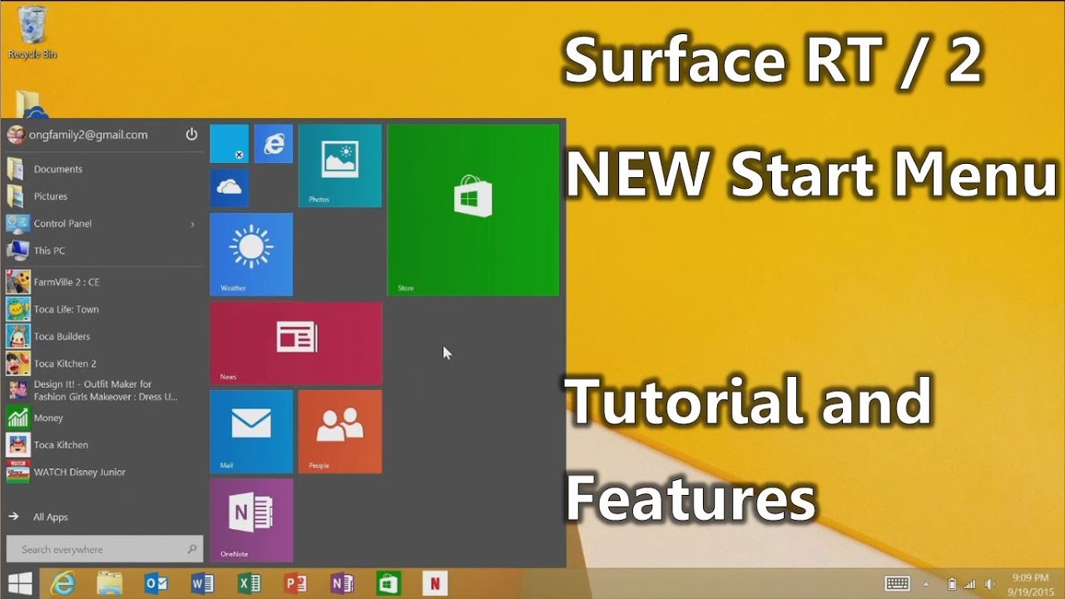Open the small light-blue tile with x badge

(229, 144)
